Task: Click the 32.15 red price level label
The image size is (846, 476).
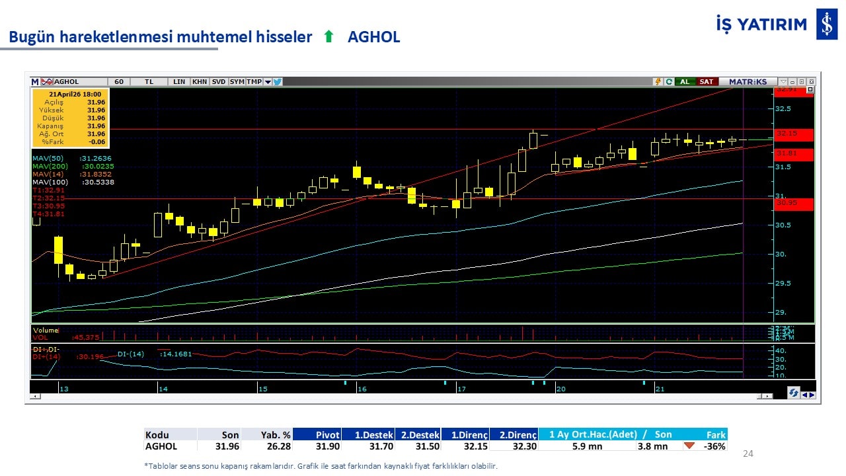Action: (x=790, y=134)
